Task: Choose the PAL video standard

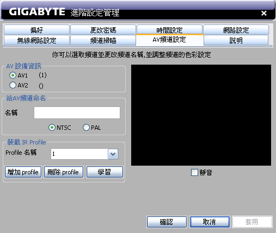Action: 86,128
